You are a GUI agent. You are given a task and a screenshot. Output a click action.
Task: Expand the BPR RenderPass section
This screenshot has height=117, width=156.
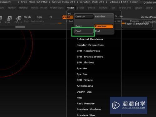coord(88,51)
